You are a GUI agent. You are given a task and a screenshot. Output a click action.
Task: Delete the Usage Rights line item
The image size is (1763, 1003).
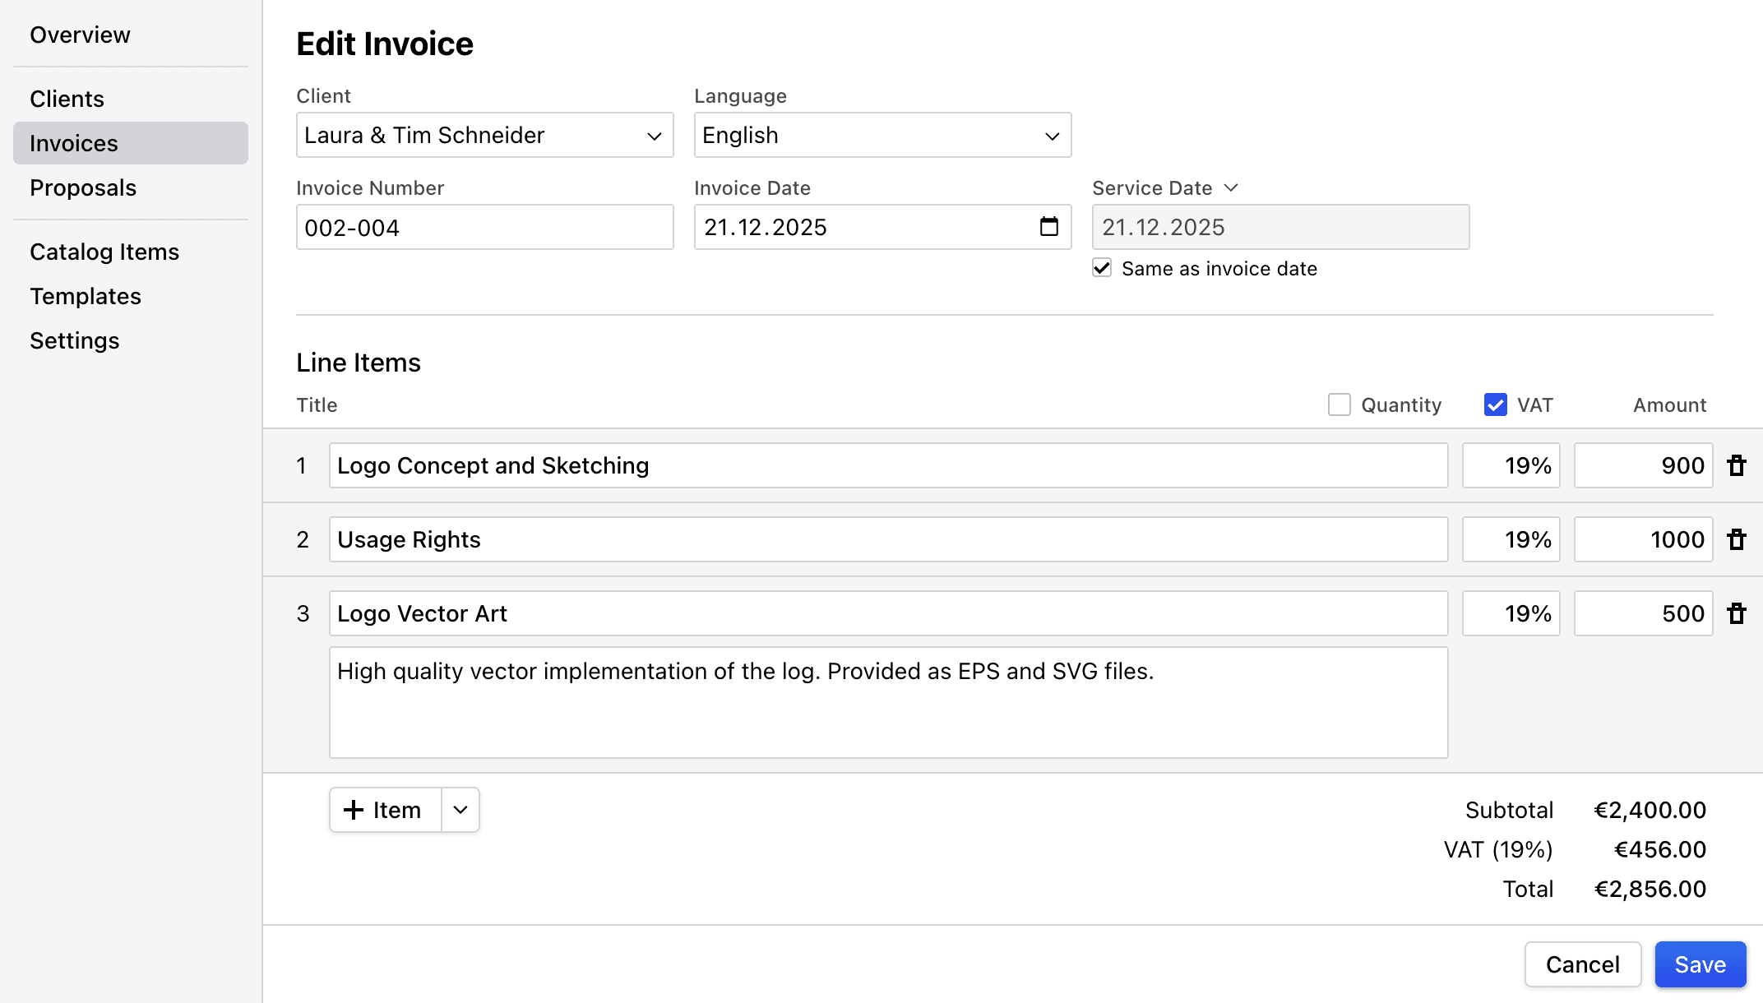1738,539
